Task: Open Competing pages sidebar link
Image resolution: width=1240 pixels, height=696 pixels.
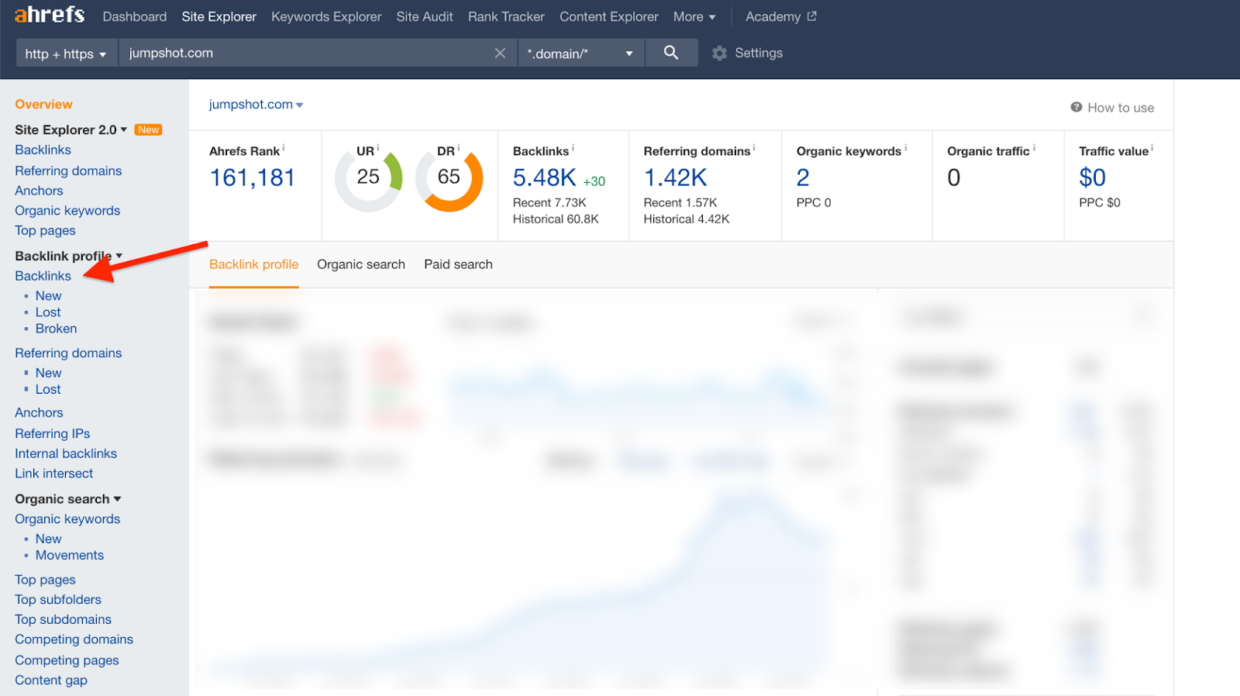Action: point(67,660)
